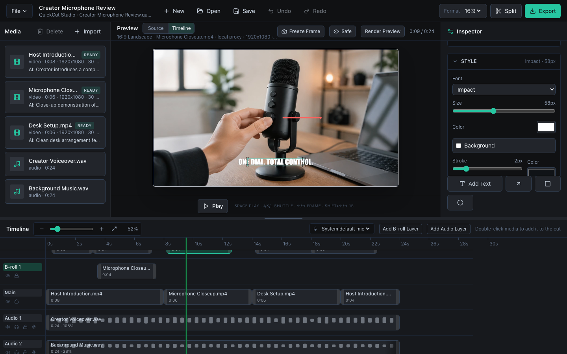
Task: Select caption text overlay in preview
Action: tap(276, 162)
